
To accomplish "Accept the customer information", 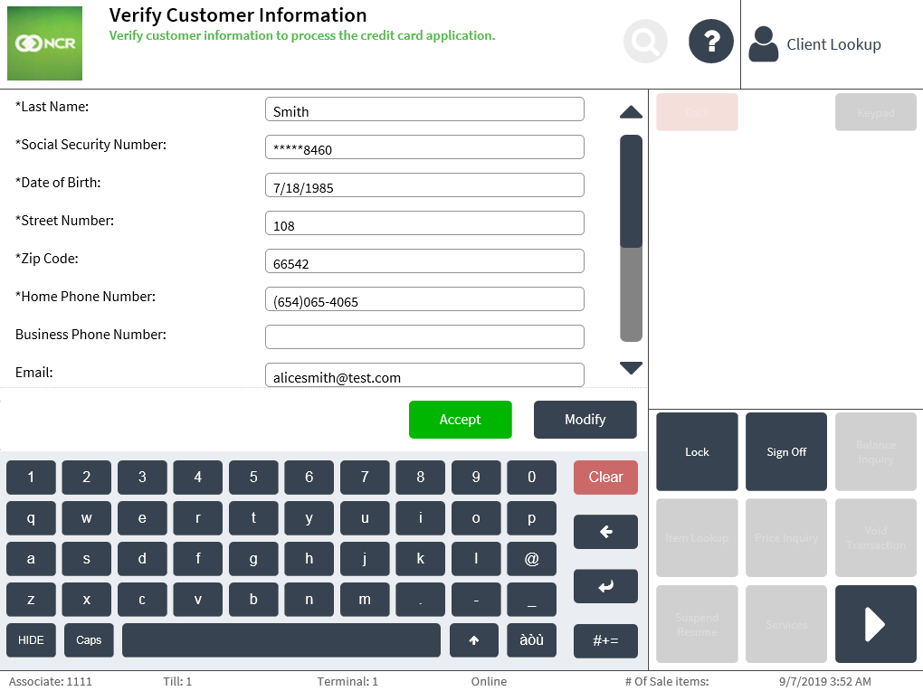I will point(460,420).
